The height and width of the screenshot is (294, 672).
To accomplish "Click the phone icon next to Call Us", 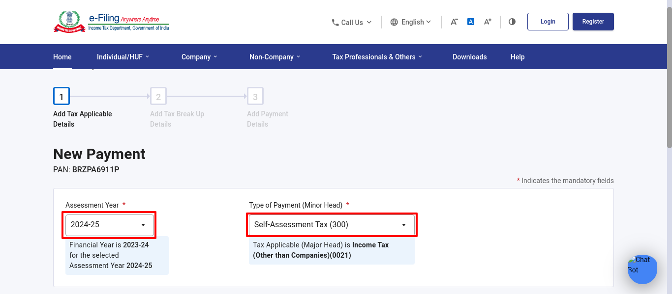I will click(335, 23).
